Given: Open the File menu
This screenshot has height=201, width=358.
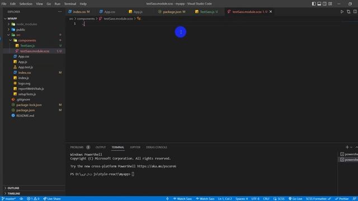Looking at the screenshot, I should (x=4, y=4).
